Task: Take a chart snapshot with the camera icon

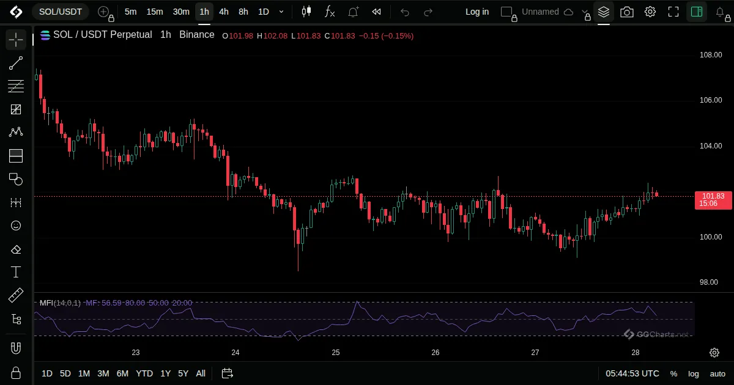Action: [626, 12]
